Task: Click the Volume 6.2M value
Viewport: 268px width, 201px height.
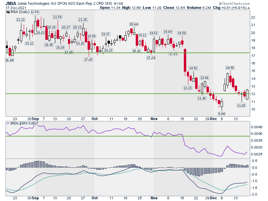Action: (199, 8)
